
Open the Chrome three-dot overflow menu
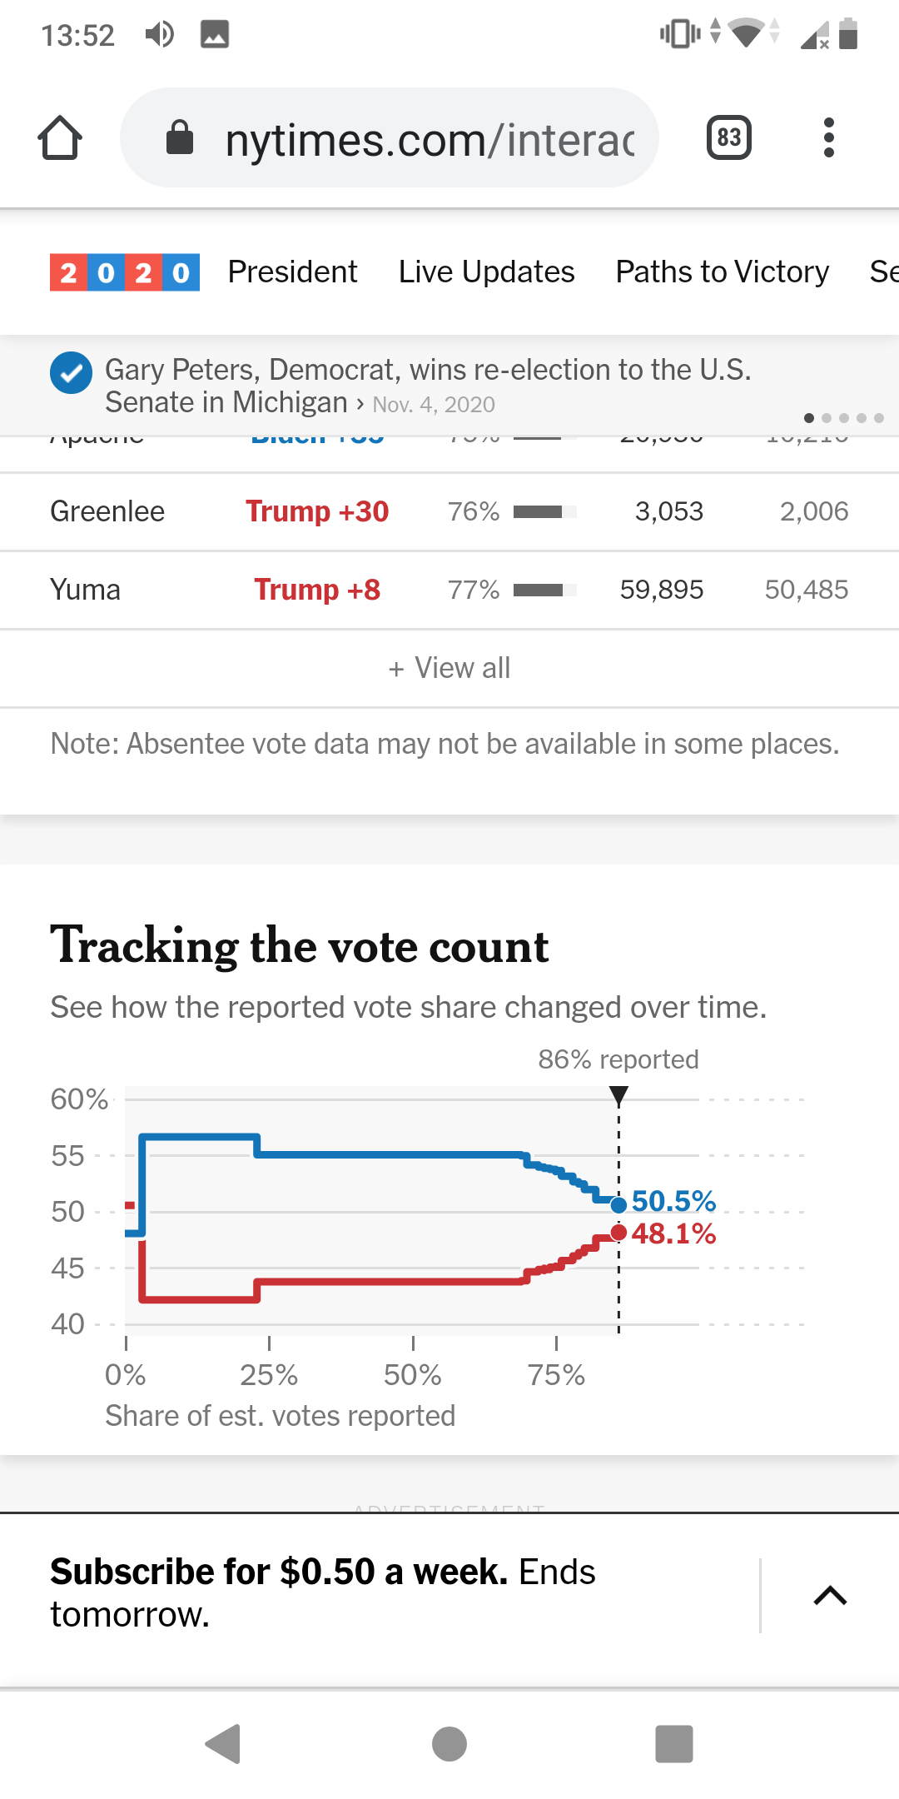coord(827,137)
